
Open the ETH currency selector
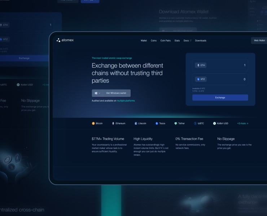[x=201, y=65]
